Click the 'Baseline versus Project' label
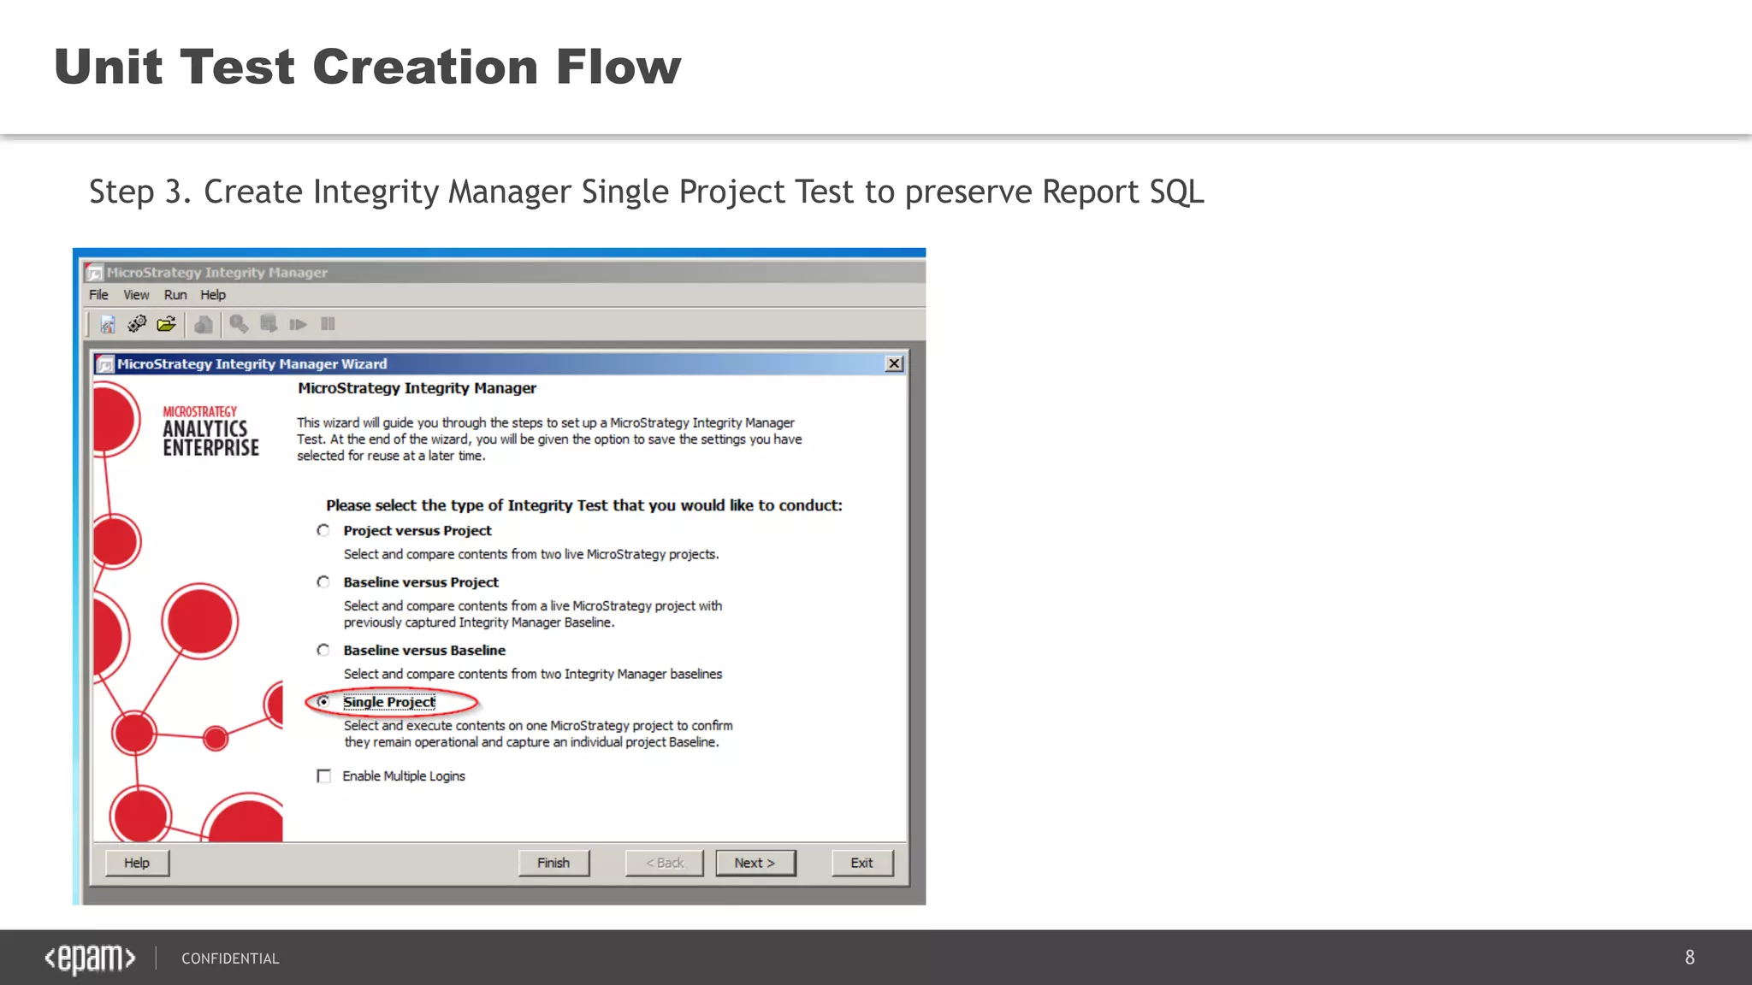 click(x=421, y=581)
